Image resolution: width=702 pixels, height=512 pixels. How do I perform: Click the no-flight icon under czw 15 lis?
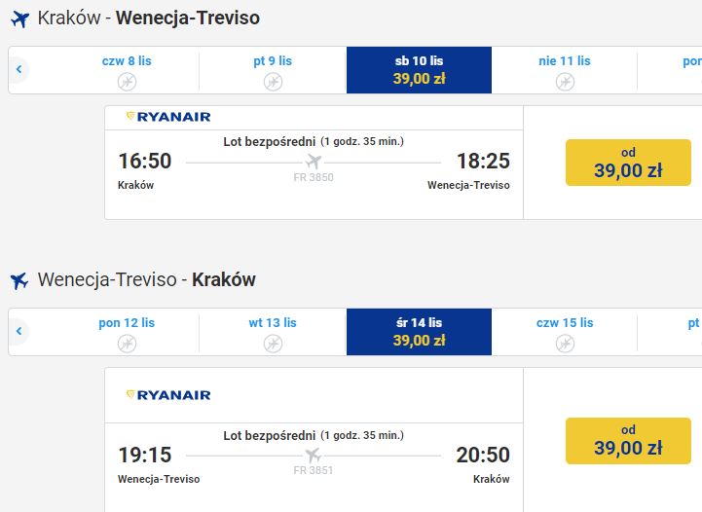(x=565, y=344)
